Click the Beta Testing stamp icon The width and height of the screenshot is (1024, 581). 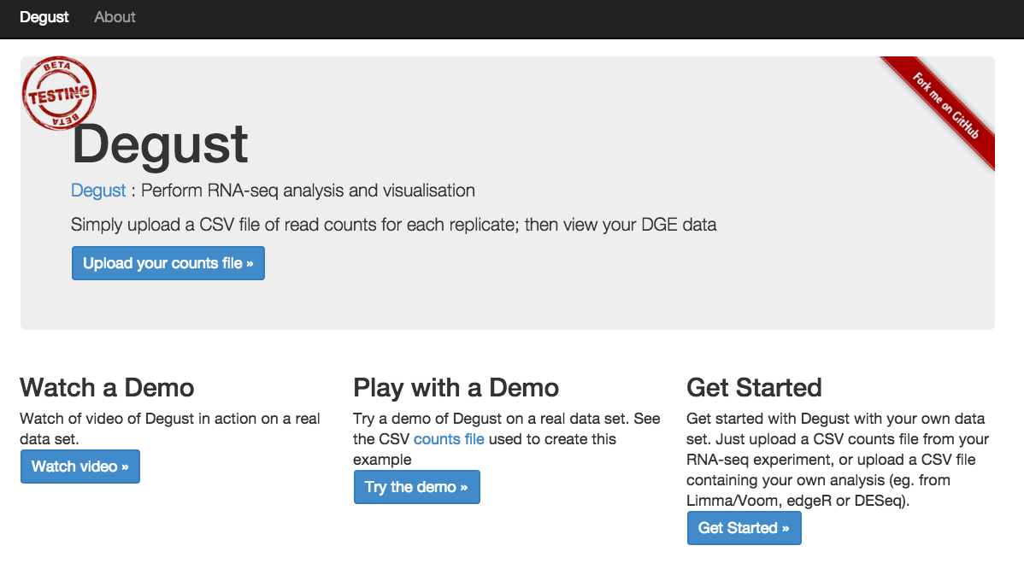point(60,92)
